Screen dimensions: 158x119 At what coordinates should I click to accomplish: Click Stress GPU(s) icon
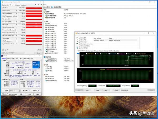[77, 48]
